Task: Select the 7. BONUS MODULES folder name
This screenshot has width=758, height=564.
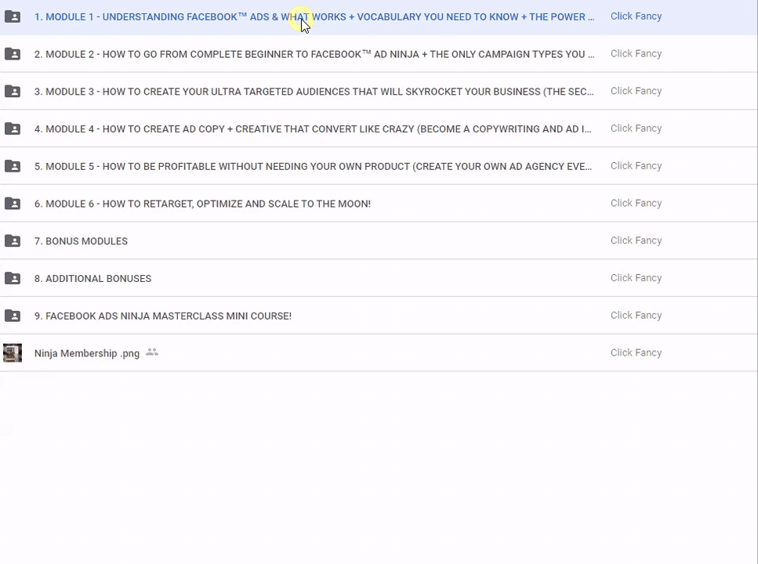Action: (81, 241)
